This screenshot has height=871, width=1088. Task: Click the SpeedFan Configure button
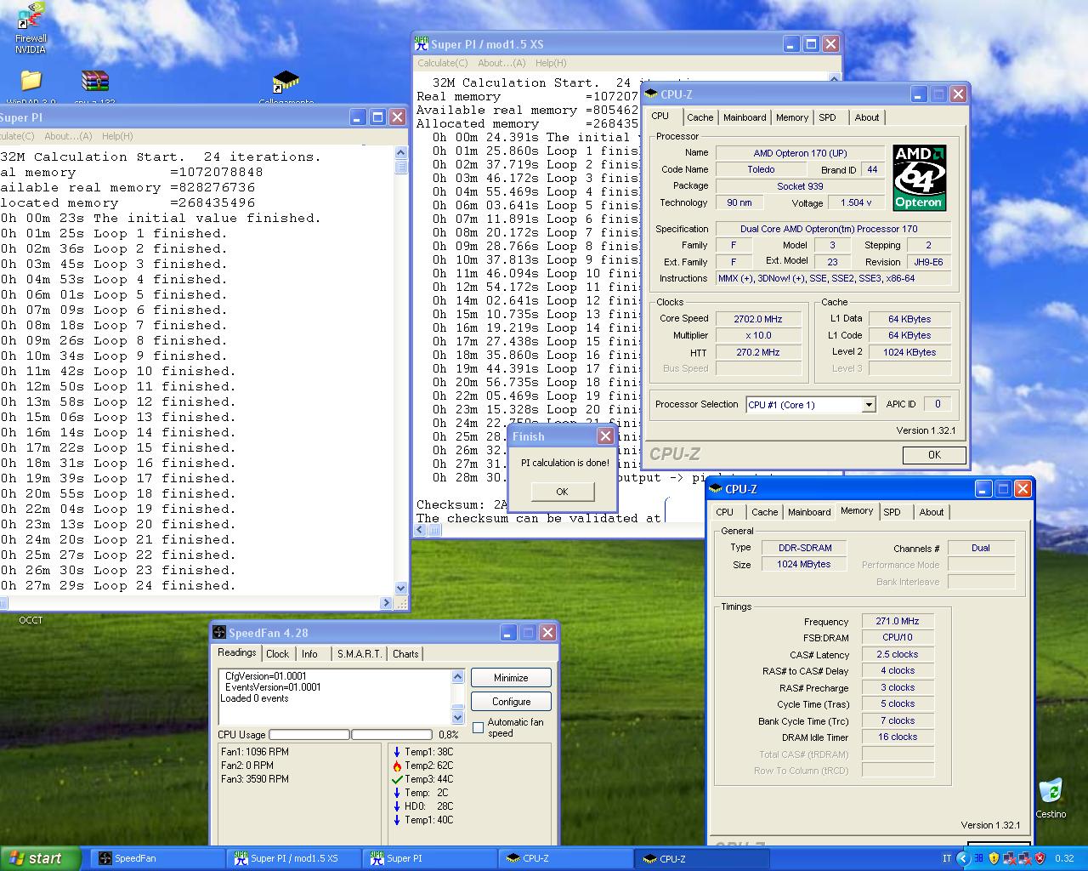[x=511, y=702]
